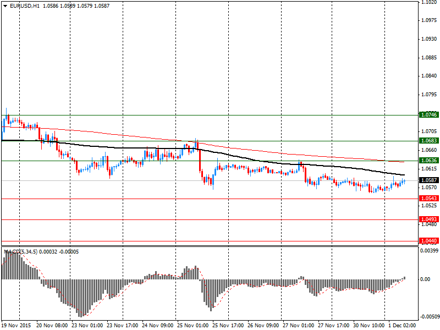Click the 25 Nov 17:00 time label
This screenshot has width=440, height=330.
click(228, 326)
